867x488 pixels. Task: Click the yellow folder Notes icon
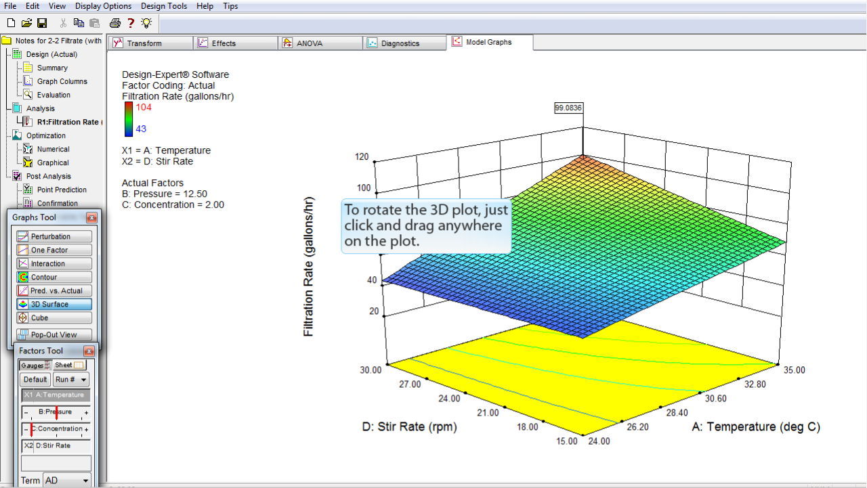(7, 41)
